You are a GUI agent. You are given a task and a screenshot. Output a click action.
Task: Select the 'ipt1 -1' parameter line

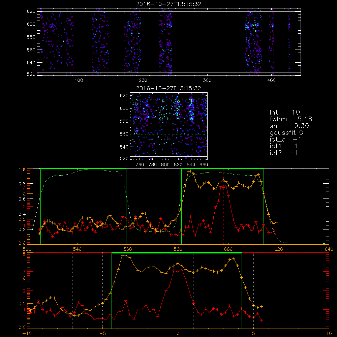284,146
